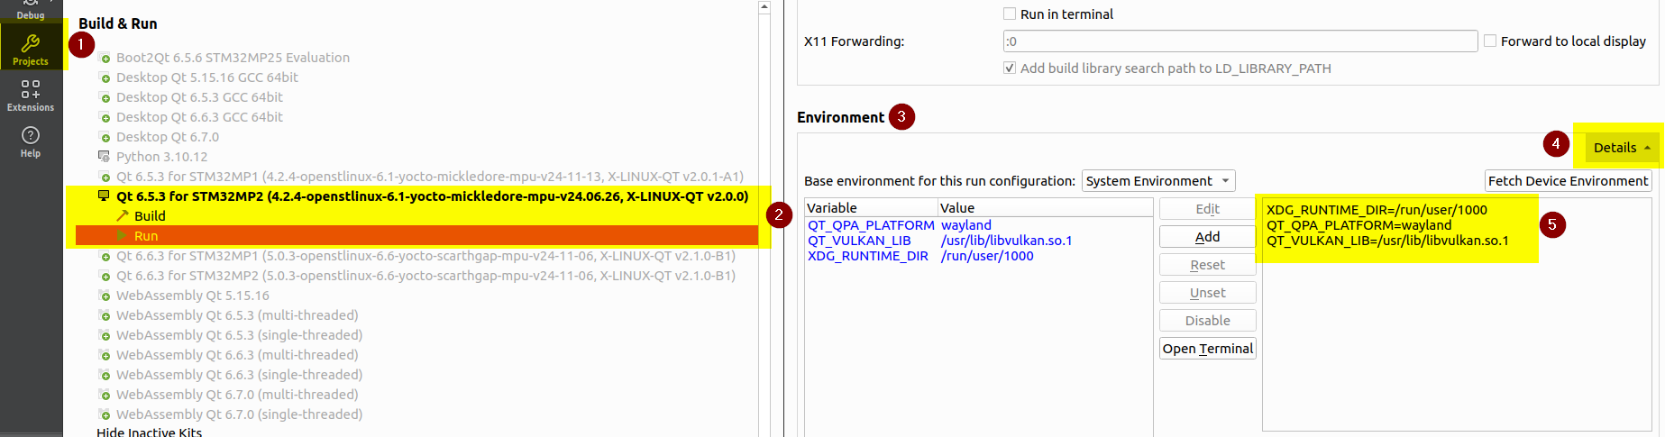
Task: Click the kit list scrollbar up arrow
Action: tap(764, 7)
